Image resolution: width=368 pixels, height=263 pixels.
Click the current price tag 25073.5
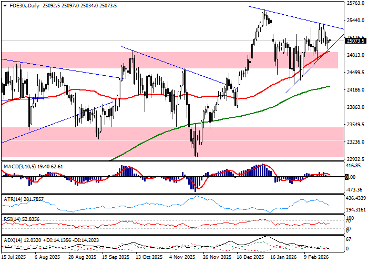(356, 41)
